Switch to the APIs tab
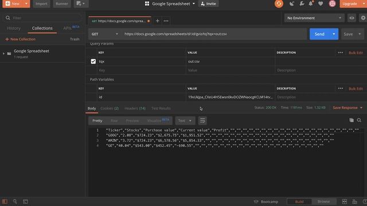The height and width of the screenshot is (206, 367). pyautogui.click(x=71, y=28)
